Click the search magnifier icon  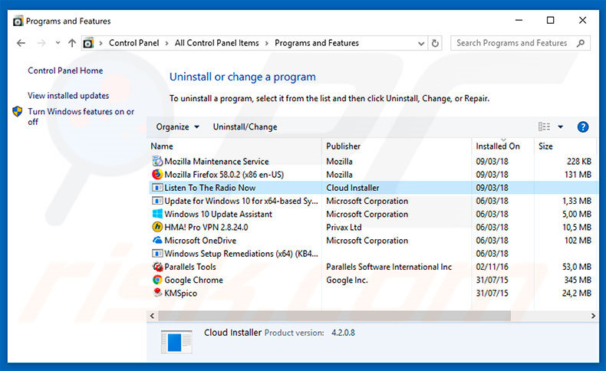581,43
